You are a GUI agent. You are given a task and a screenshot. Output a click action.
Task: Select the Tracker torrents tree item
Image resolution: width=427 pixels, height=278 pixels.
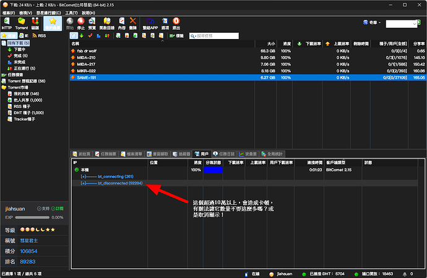25,119
